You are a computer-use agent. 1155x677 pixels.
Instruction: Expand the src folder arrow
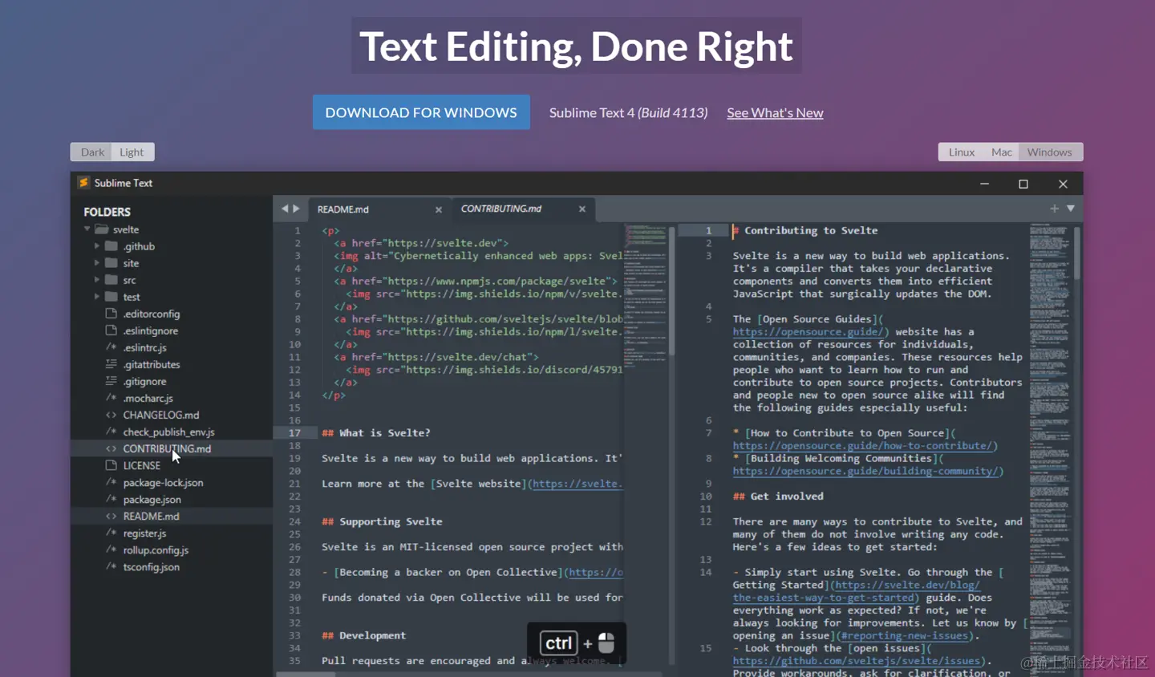click(97, 280)
